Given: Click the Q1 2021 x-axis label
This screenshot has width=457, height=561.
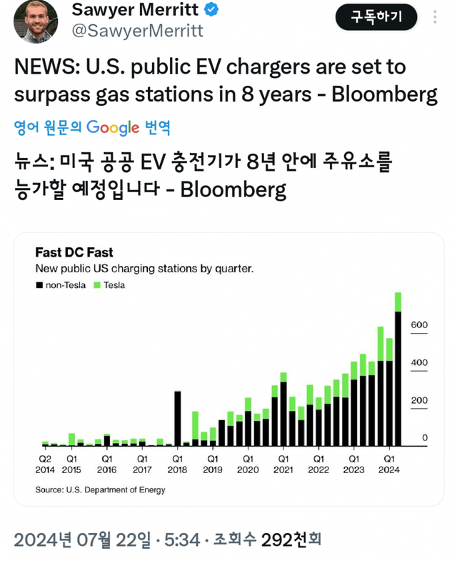Looking at the screenshot, I should pos(283,464).
